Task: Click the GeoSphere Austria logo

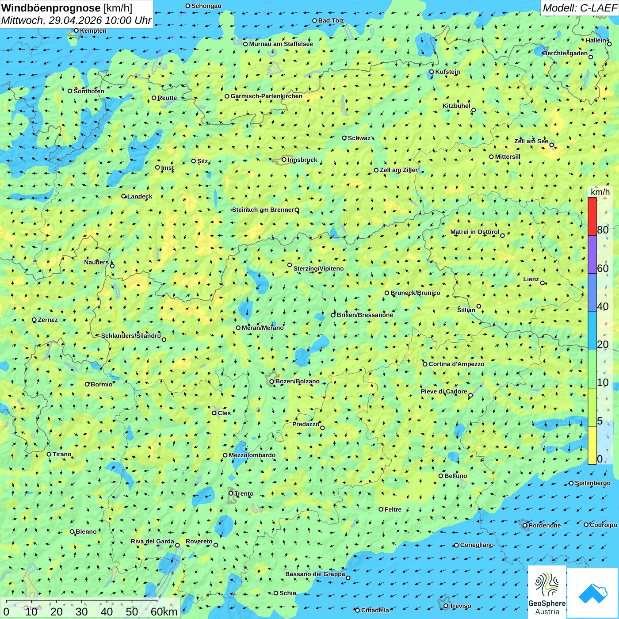Action: [547, 592]
